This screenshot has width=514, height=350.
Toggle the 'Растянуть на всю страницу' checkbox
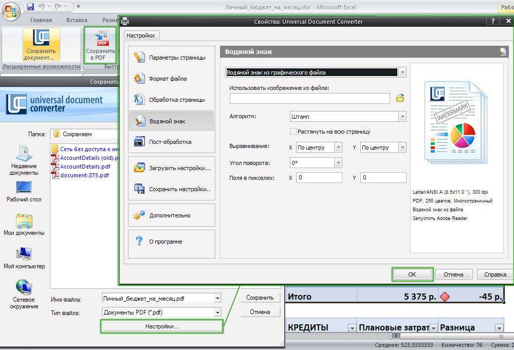pos(293,131)
